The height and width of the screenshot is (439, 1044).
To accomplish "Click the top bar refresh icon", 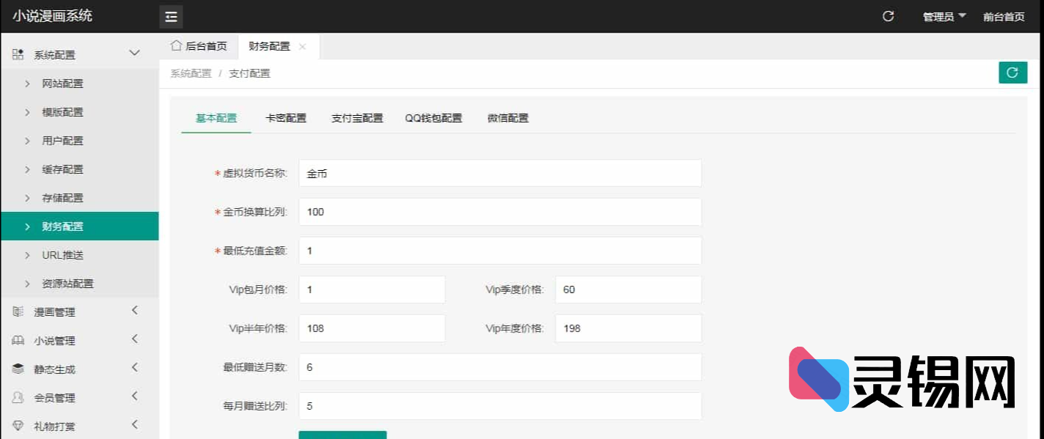I will pos(888,16).
